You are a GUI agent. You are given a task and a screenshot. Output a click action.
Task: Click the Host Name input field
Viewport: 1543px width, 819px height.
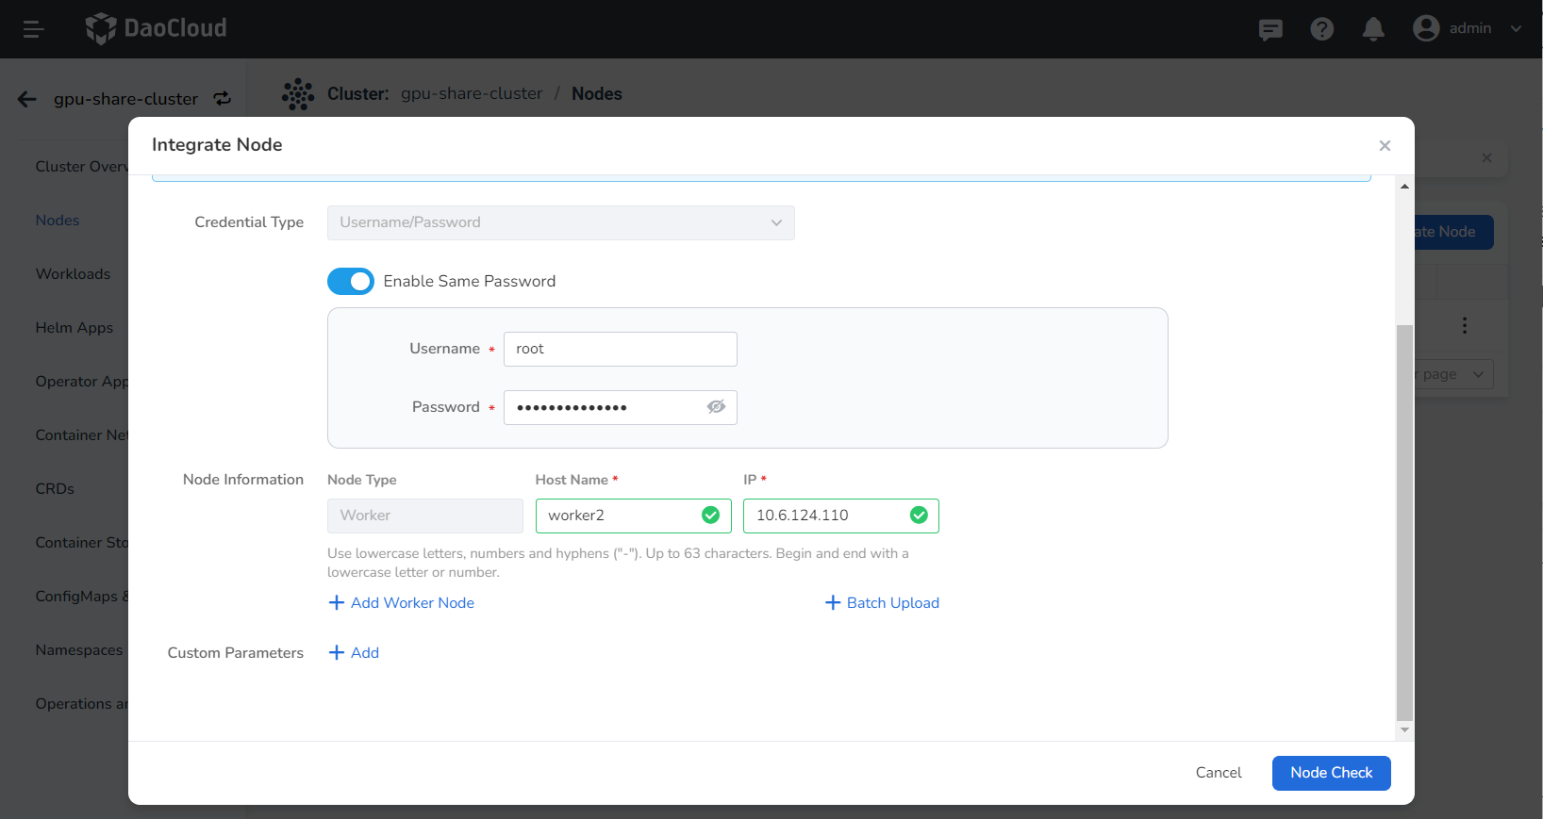pos(618,516)
